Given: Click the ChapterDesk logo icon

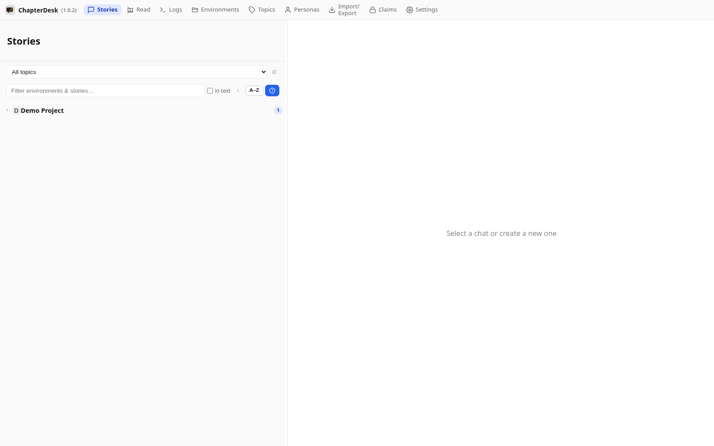Looking at the screenshot, I should [x=10, y=10].
